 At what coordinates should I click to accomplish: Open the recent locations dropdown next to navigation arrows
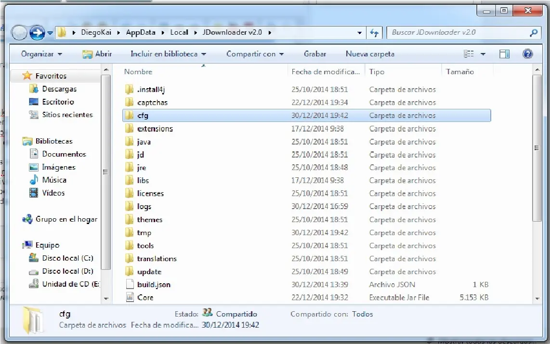click(50, 33)
